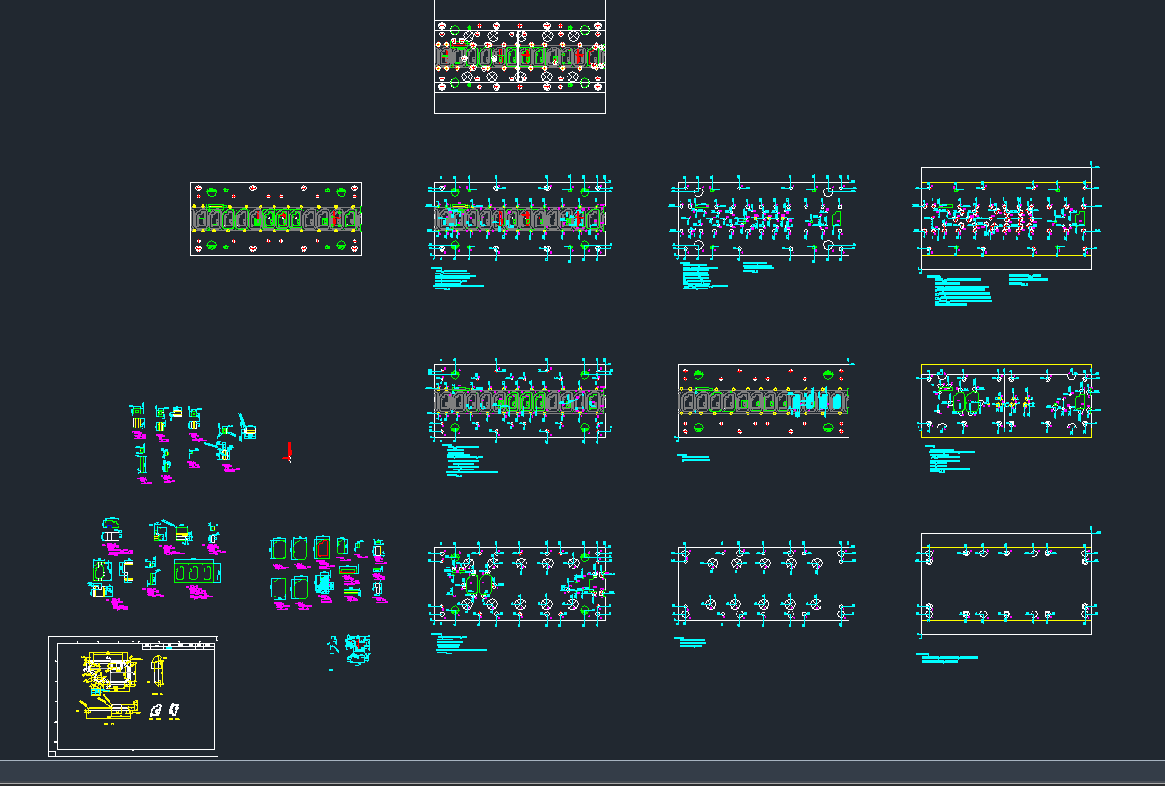
Task: Select the small detail cluster with magenta labels above red marker level
Action: (191, 443)
